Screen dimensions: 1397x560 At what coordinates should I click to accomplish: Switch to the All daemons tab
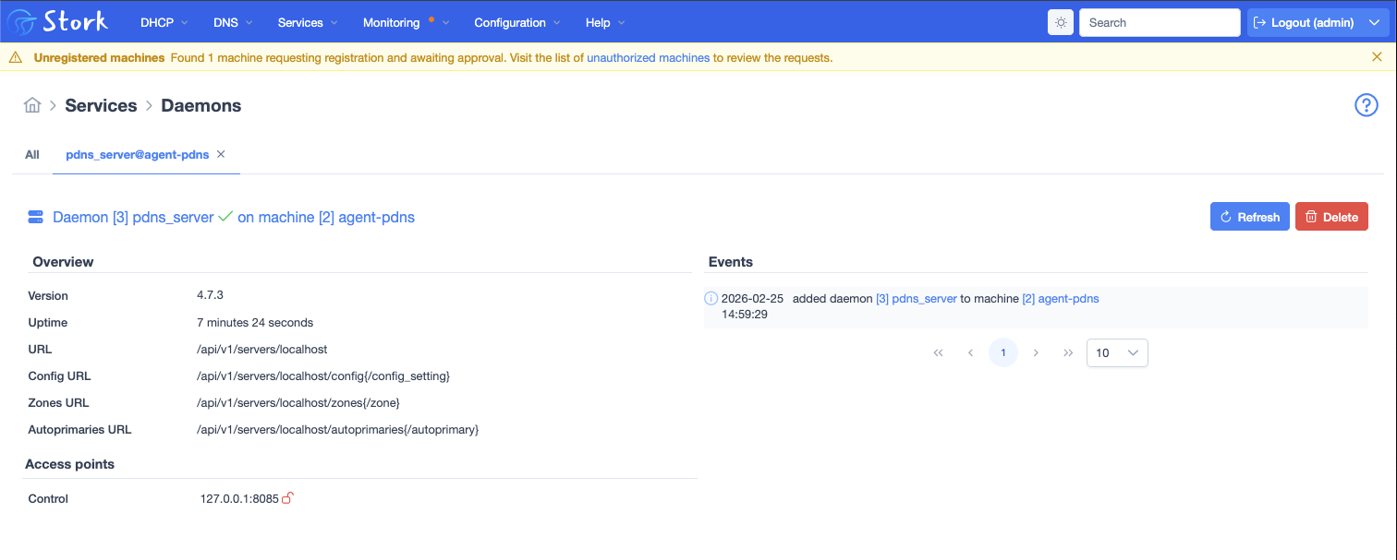pyautogui.click(x=32, y=154)
